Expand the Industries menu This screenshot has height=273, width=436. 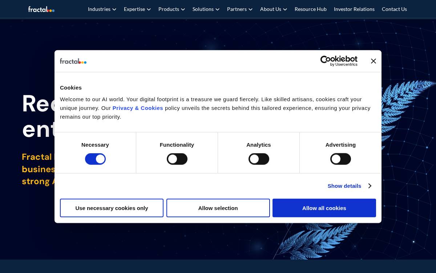pyautogui.click(x=102, y=9)
